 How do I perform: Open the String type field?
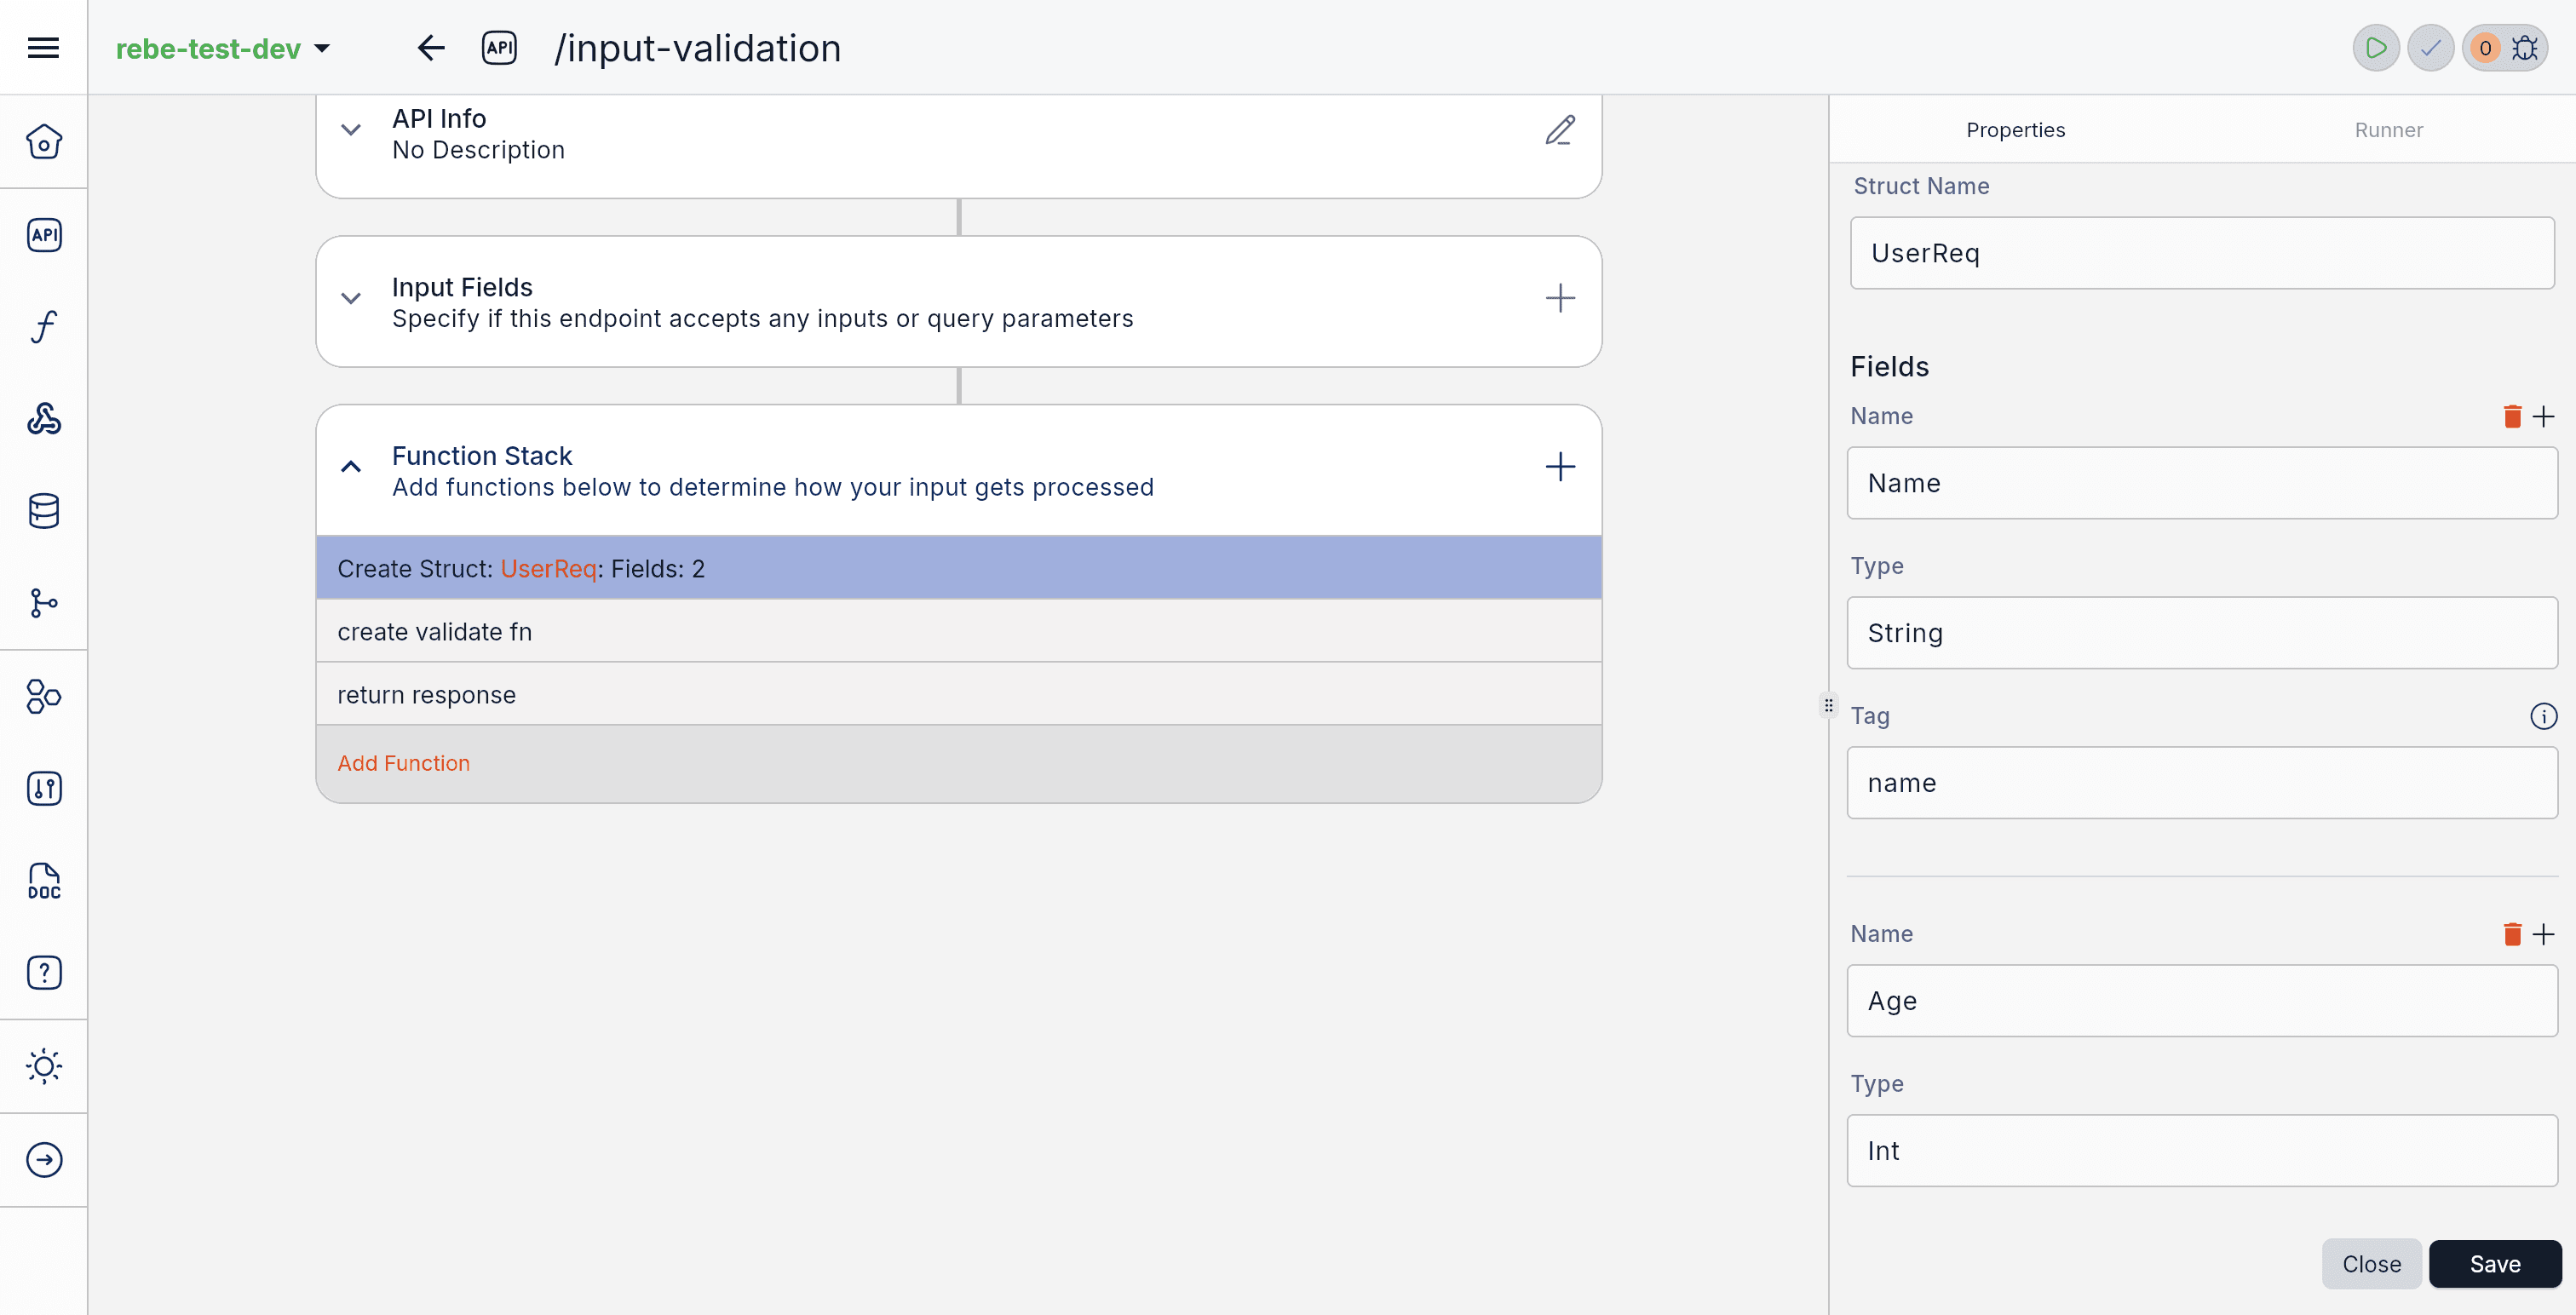2202,633
